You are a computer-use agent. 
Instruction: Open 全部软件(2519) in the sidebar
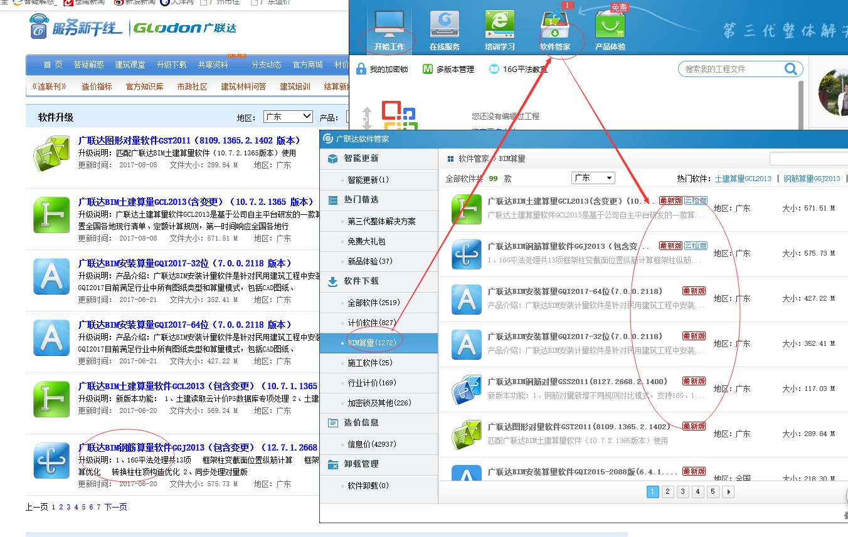click(x=374, y=303)
